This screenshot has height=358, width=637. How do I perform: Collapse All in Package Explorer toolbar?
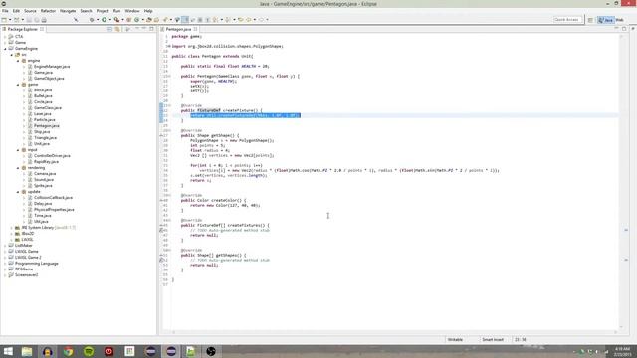coord(110,29)
